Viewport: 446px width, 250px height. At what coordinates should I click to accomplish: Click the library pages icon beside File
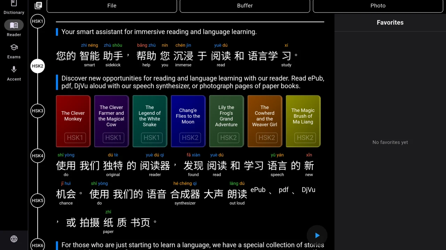click(38, 6)
